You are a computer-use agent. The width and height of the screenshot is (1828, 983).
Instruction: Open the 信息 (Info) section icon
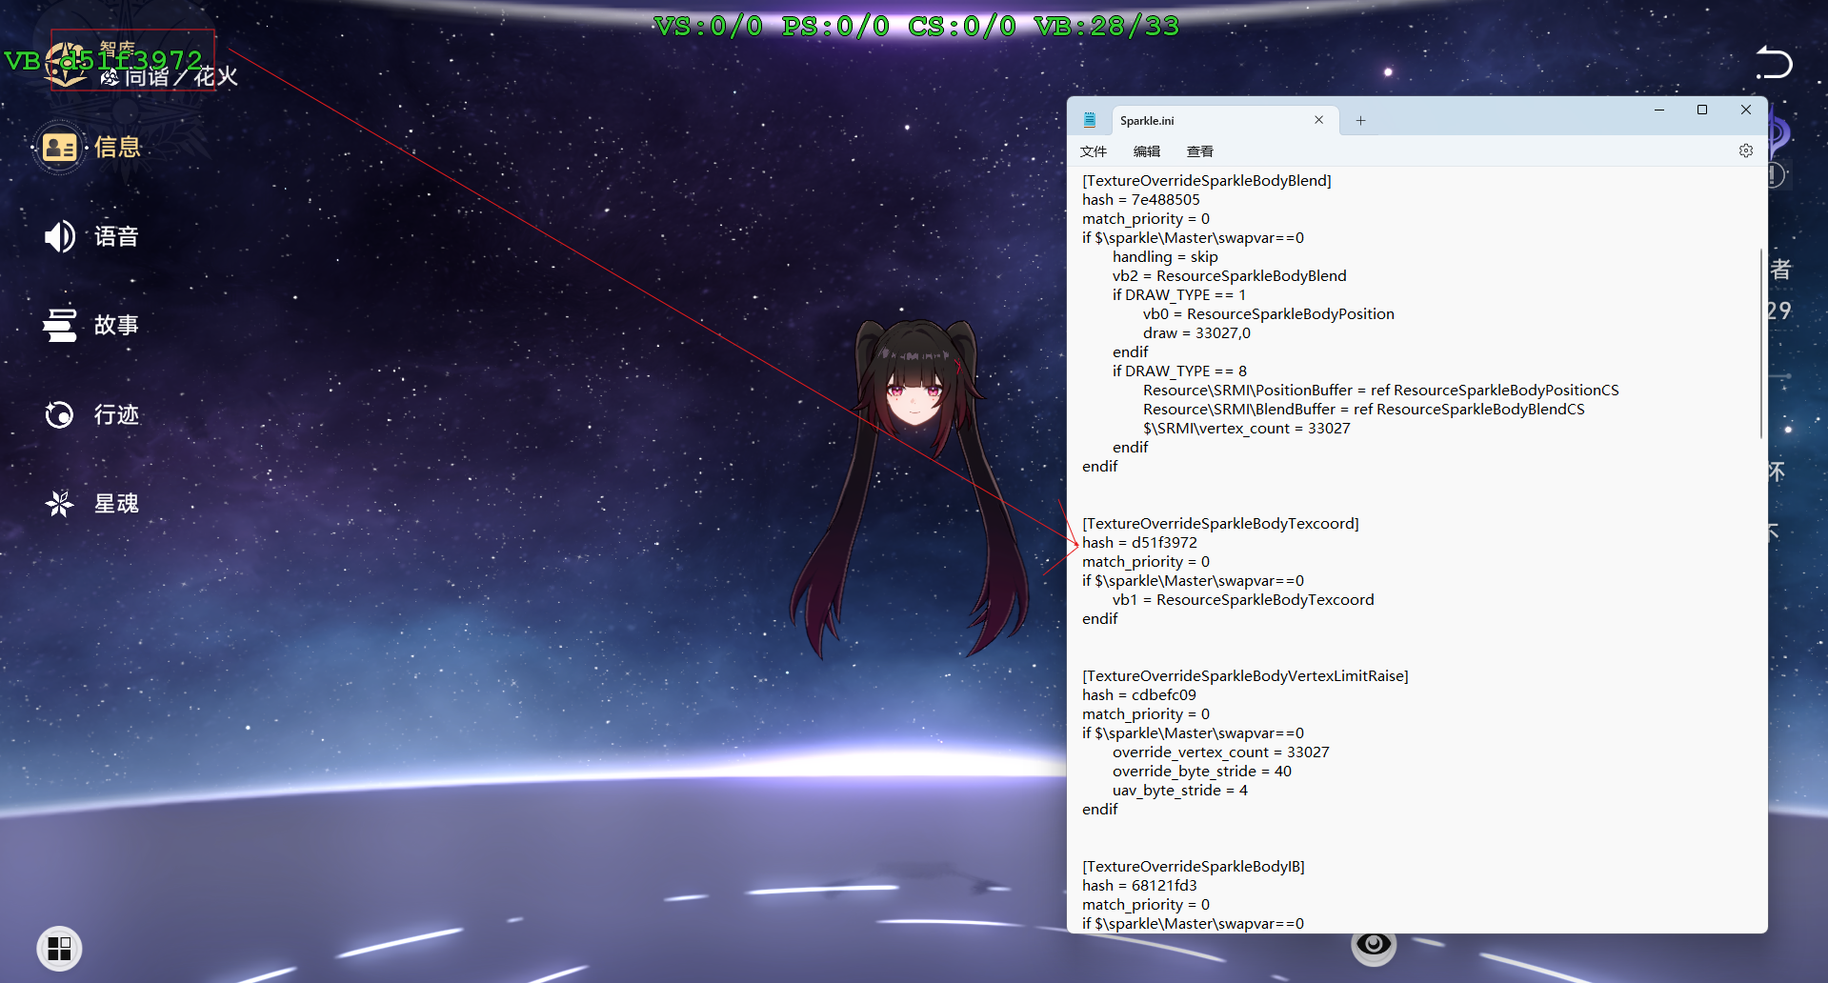coord(60,148)
